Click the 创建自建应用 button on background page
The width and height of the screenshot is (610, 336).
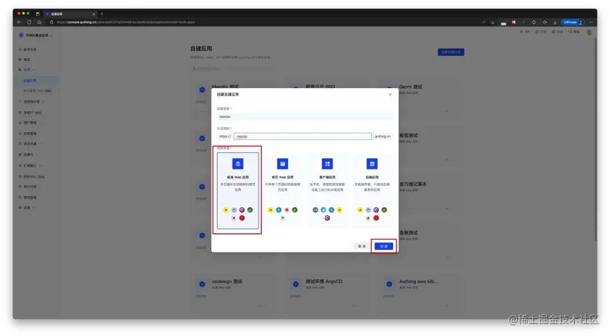click(x=451, y=52)
